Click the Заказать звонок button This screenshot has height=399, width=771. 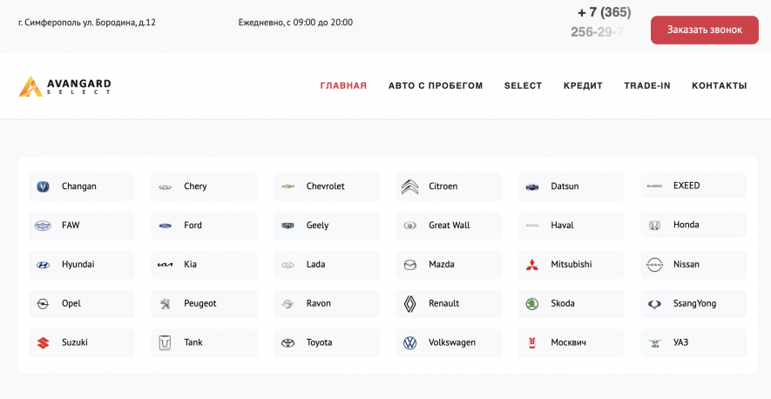coord(705,30)
